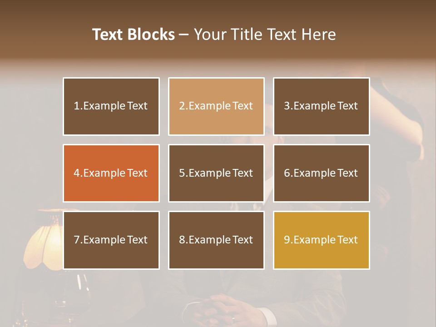This screenshot has width=436, height=327.
Task: Click the bold 'Text Blocks' heading
Action: pos(134,35)
